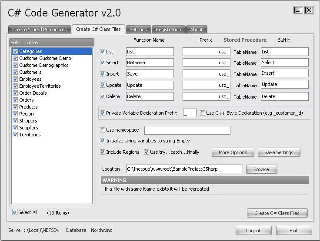Uncheck the EmployeeTerritories table checkbox
Image resolution: width=320 pixels, height=241 pixels.
point(15,86)
